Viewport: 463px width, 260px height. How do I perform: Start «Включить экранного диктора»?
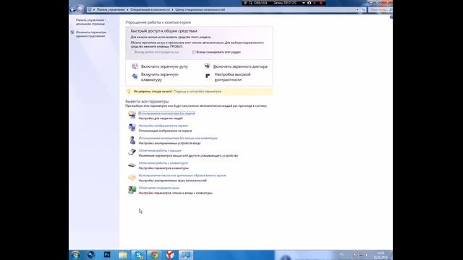pos(240,66)
